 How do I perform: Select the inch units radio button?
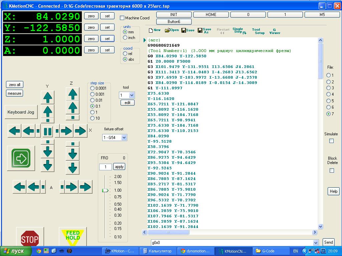(125, 38)
